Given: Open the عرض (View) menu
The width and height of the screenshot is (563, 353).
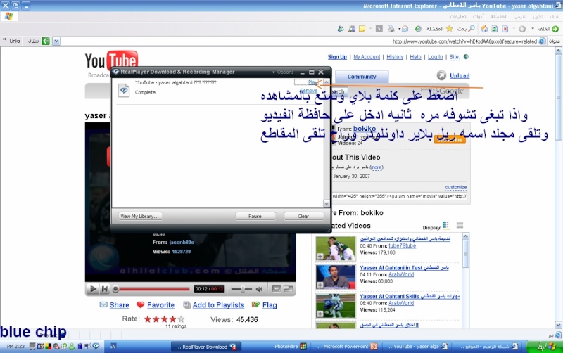Looking at the screenshot, I should (x=519, y=16).
